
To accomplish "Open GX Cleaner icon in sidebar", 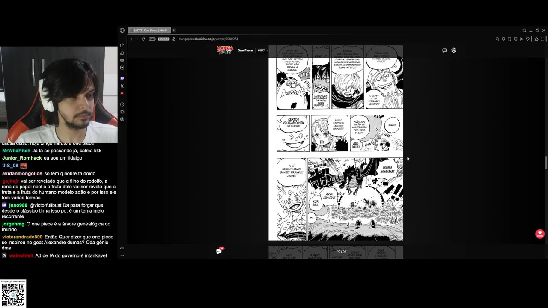I will (x=122, y=53).
